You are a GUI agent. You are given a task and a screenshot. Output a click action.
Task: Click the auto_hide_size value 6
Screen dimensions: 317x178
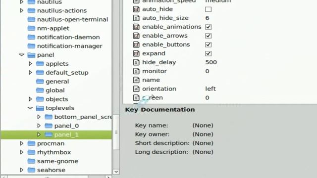207,18
